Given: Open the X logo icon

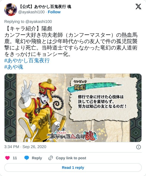Looking at the screenshot, I should pos(138,6).
